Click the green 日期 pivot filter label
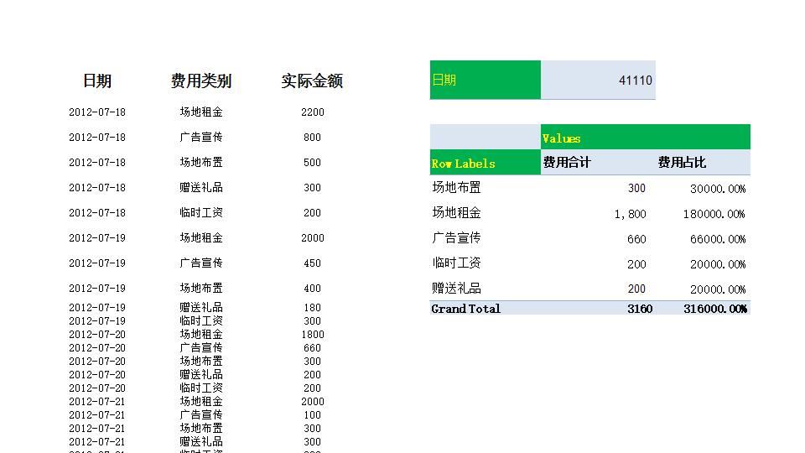The height and width of the screenshot is (453, 805). 486,80
